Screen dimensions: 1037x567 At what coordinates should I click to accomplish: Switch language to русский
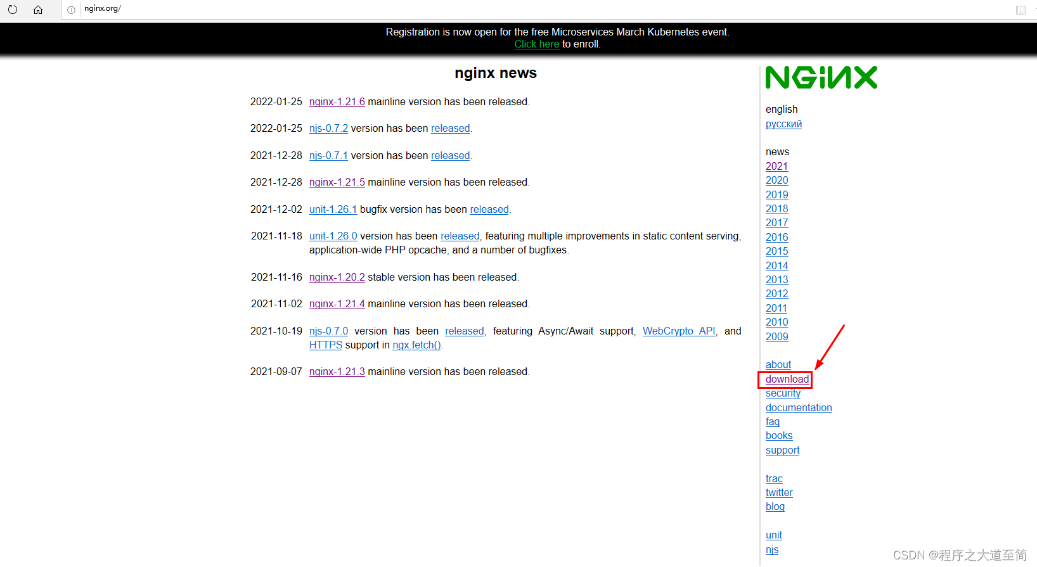click(x=783, y=124)
